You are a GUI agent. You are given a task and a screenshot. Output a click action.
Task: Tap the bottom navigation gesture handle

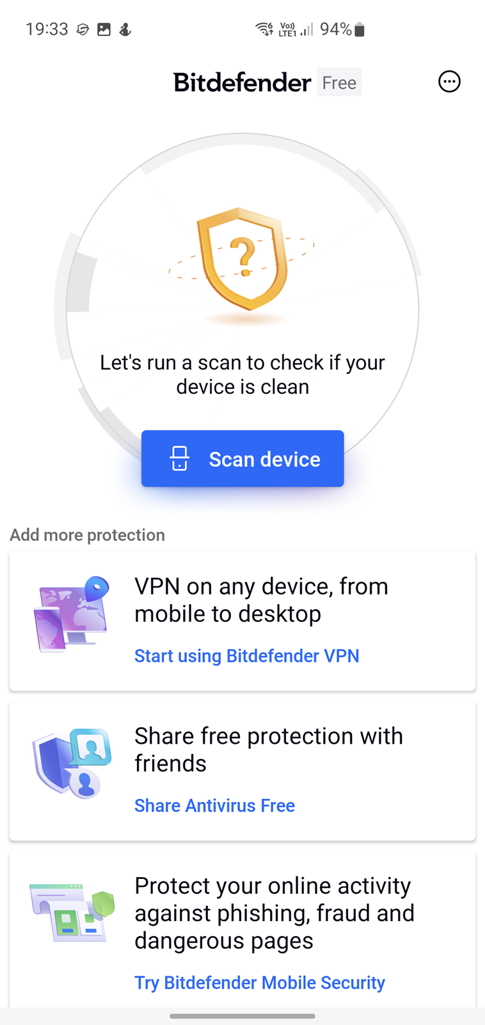pyautogui.click(x=242, y=1016)
